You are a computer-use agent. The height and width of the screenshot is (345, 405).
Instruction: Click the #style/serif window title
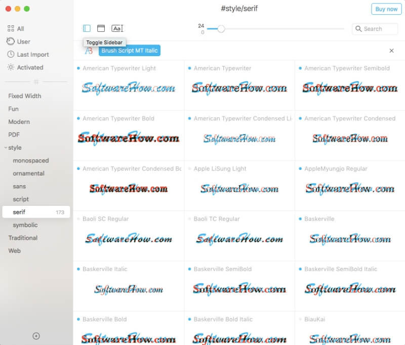point(239,9)
